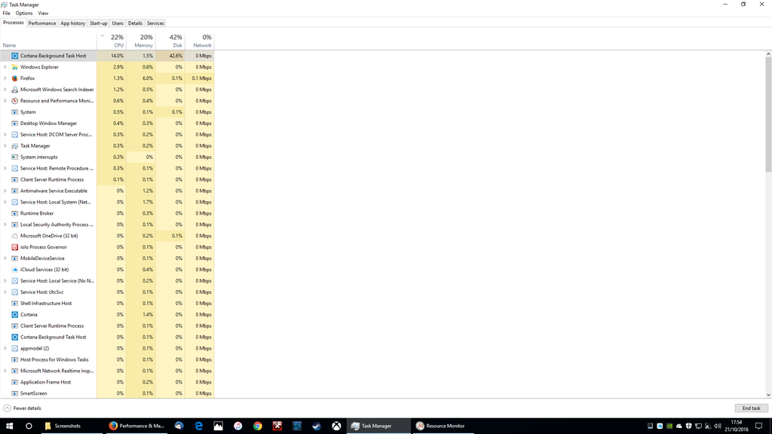
Task: Click the OneDrive cloud tray icon
Action: click(679, 426)
